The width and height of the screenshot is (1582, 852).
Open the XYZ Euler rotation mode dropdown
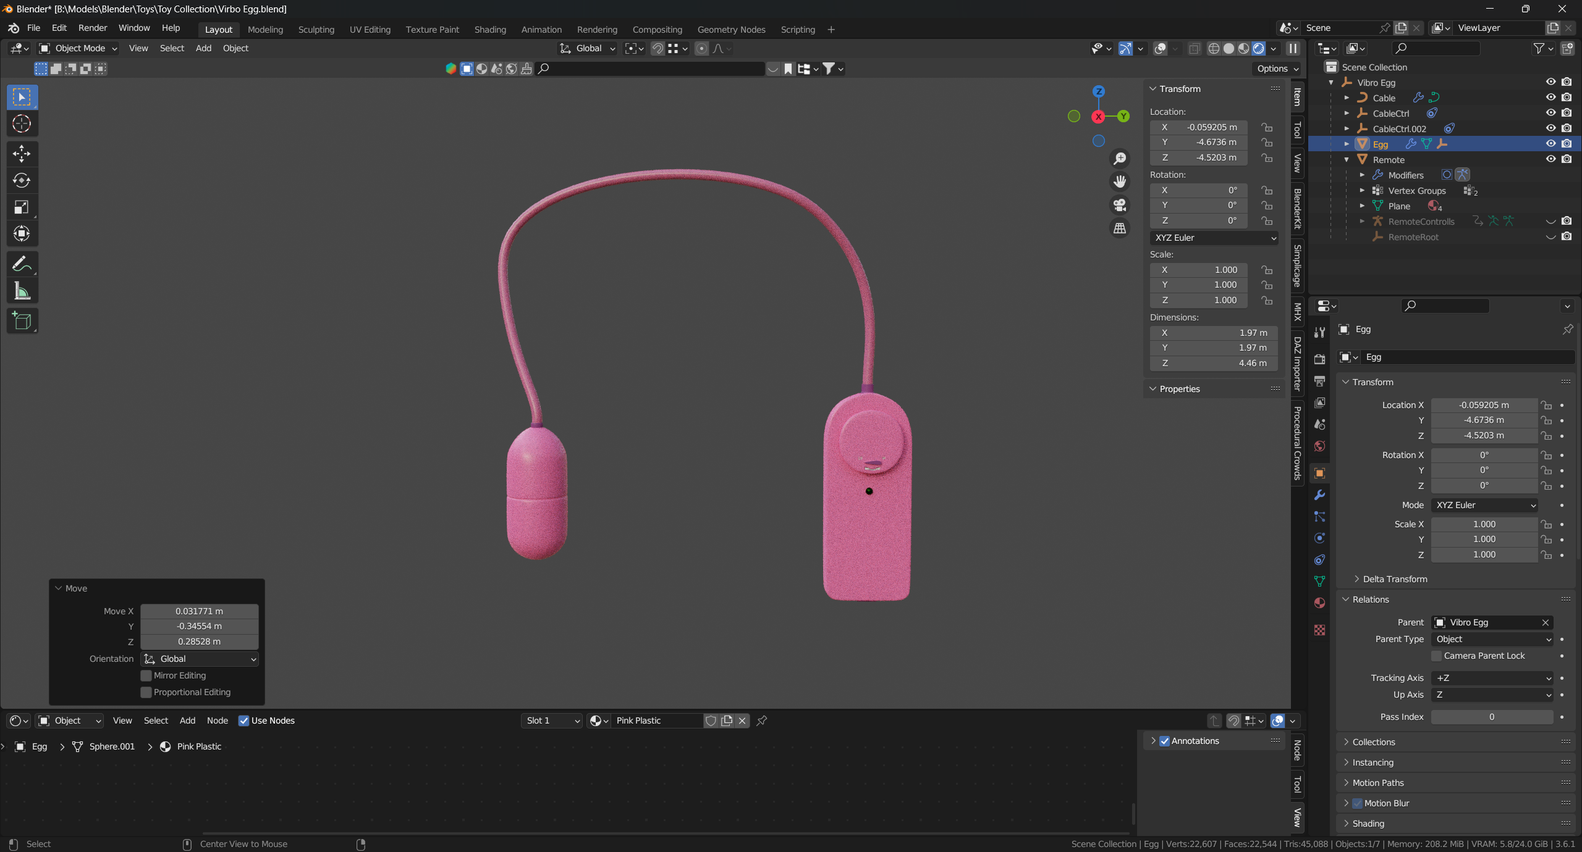point(1484,505)
